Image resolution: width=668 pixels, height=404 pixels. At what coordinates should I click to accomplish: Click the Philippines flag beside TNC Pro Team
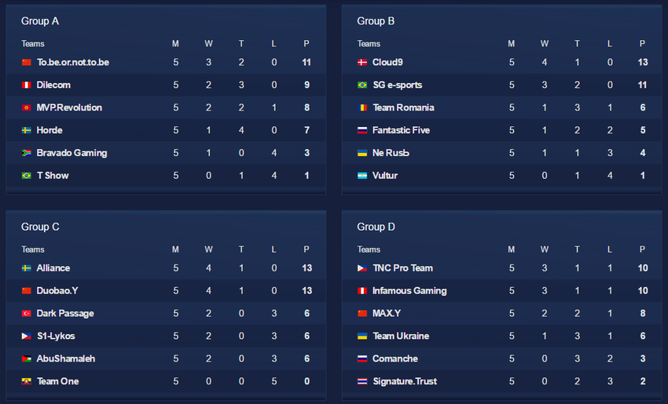[362, 268]
